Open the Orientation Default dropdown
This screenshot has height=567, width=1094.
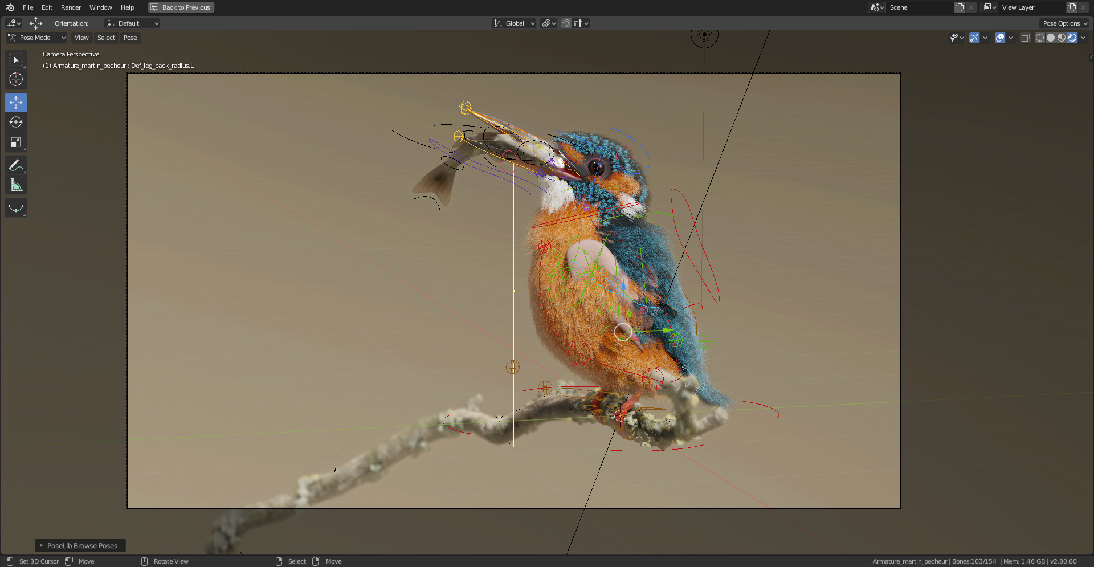[132, 23]
